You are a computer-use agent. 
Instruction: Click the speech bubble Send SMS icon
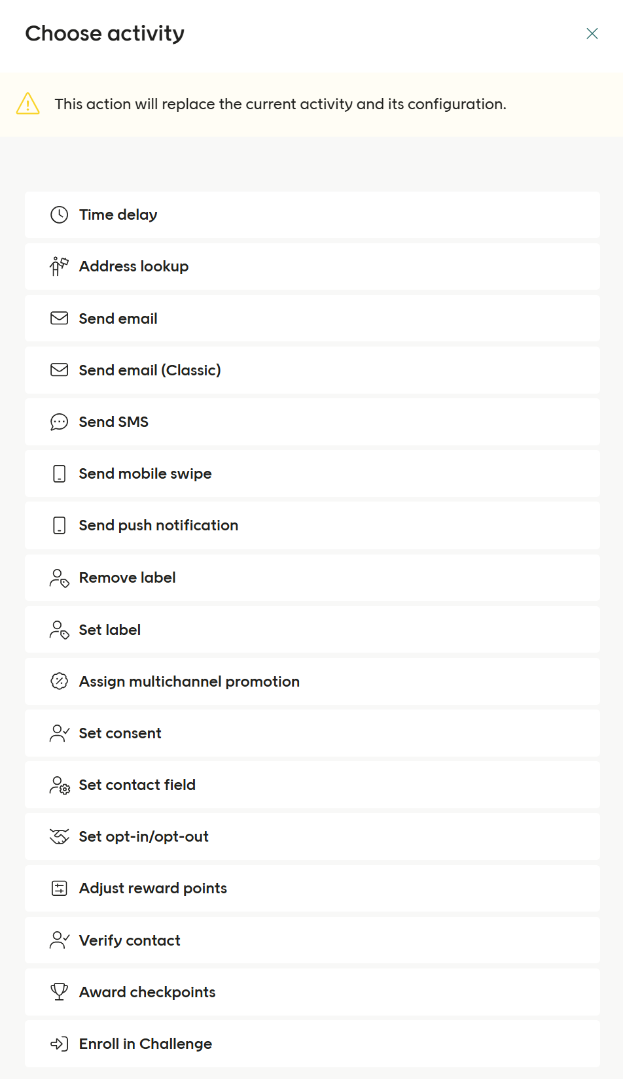(59, 422)
